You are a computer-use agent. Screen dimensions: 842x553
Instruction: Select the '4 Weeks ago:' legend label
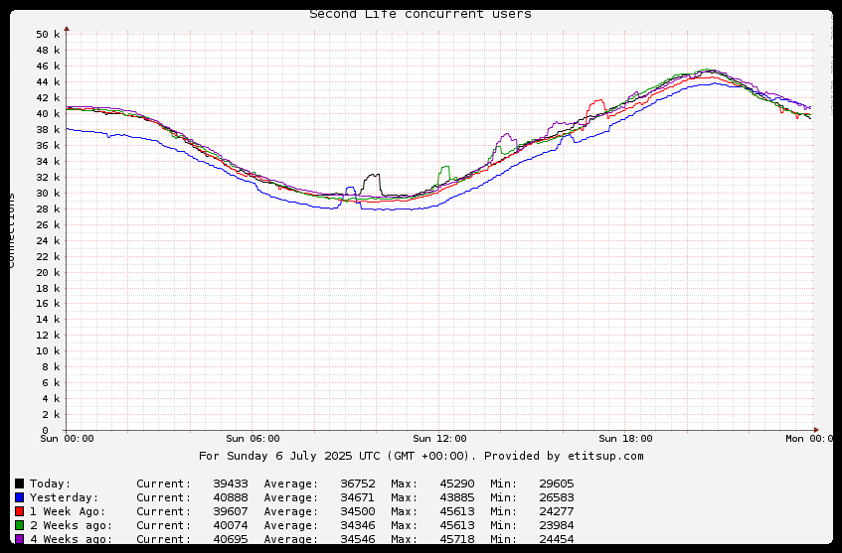[72, 539]
